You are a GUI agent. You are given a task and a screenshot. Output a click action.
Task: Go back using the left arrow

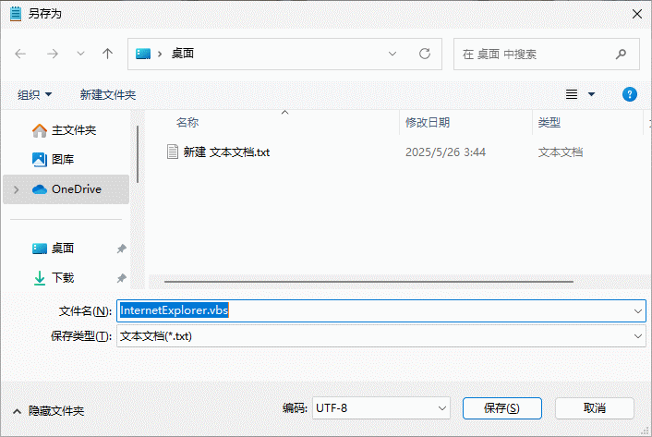[x=20, y=54]
